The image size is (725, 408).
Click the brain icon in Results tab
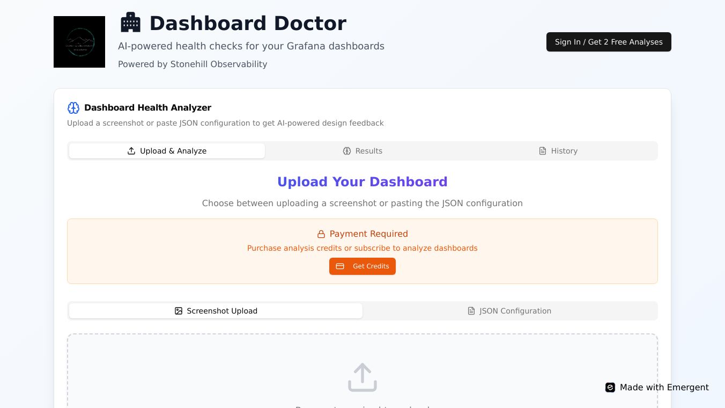coord(347,151)
